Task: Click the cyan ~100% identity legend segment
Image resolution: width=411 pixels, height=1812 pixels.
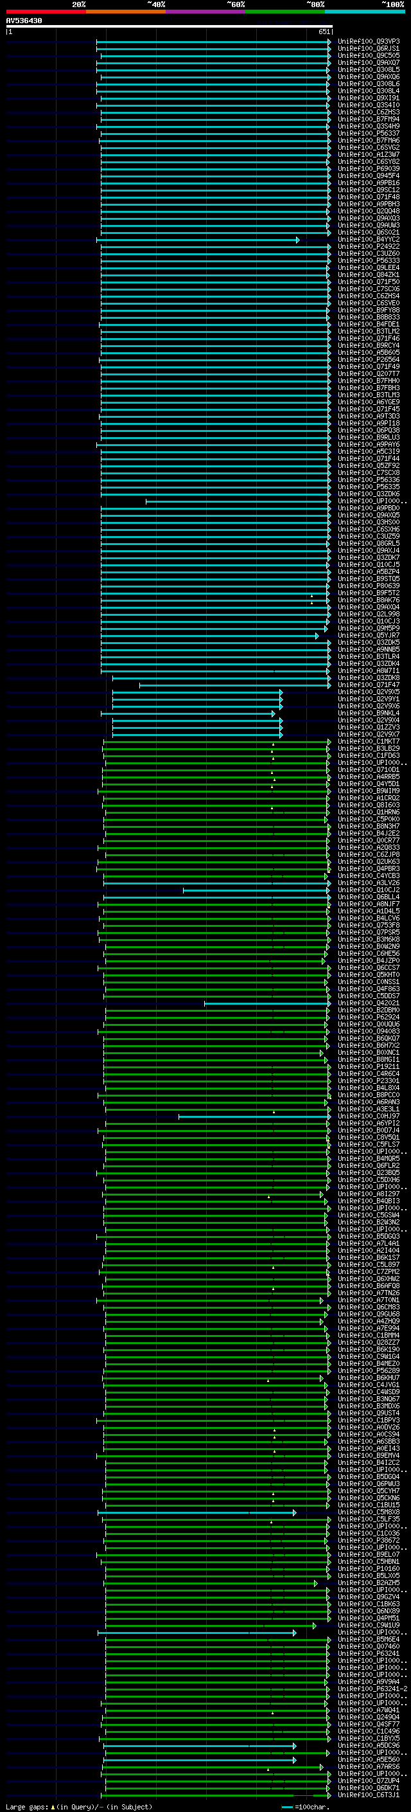Action: [365, 12]
